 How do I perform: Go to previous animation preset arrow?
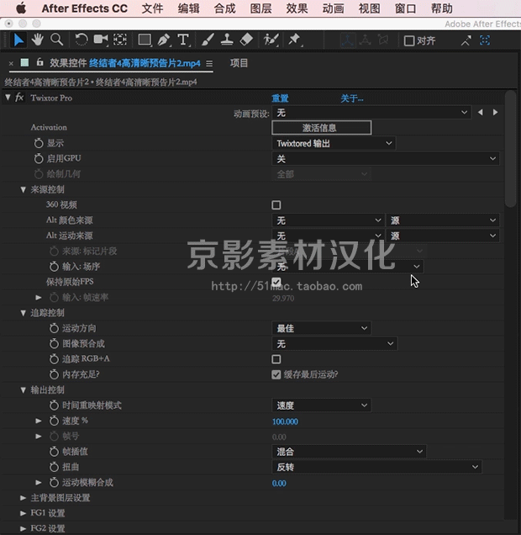[x=480, y=112]
